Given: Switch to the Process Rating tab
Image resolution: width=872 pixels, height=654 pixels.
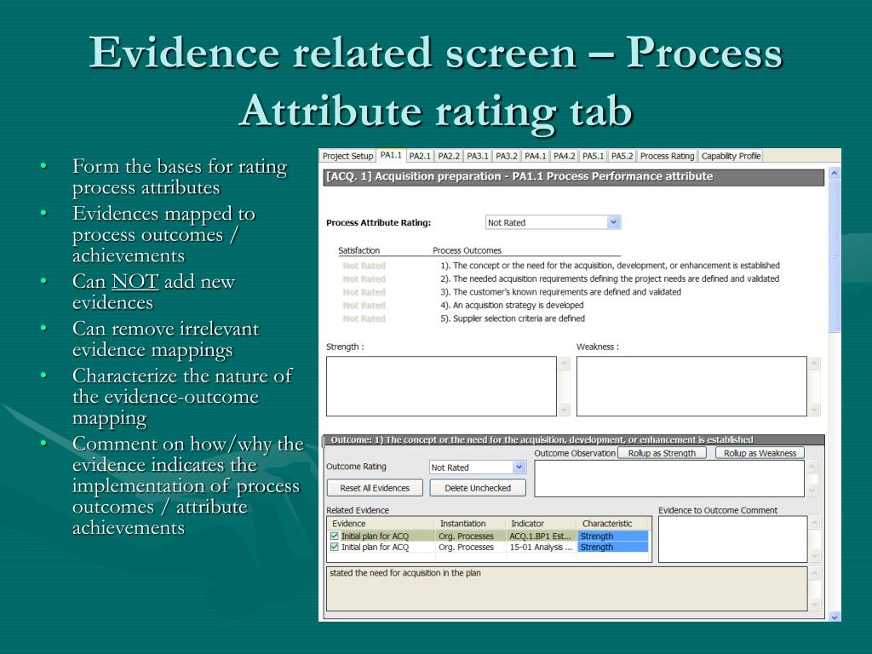Looking at the screenshot, I should [668, 157].
